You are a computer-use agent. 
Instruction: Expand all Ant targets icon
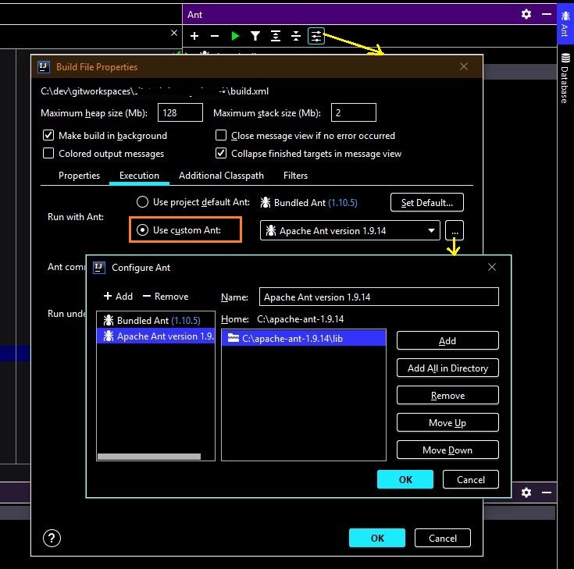[275, 36]
